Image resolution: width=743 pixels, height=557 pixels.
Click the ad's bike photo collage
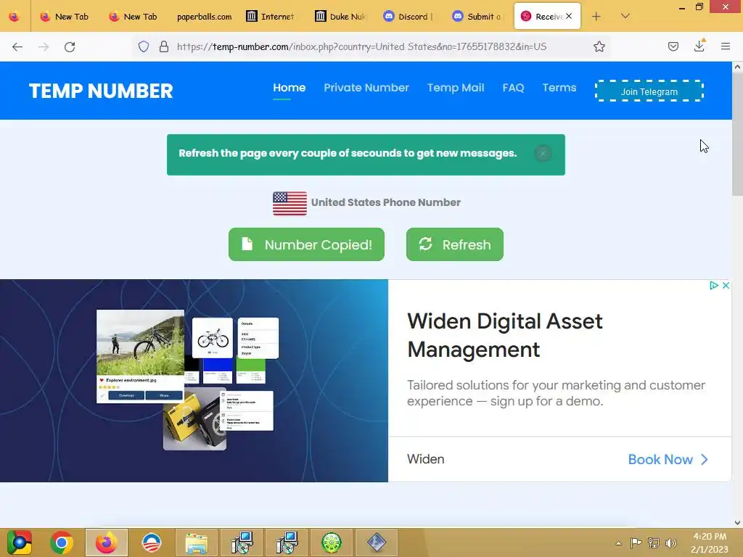point(188,380)
